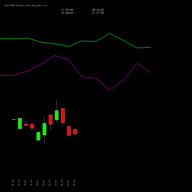The image size is (192, 192).
Task: Click the high value H: 21.25
Action: pos(98,10)
